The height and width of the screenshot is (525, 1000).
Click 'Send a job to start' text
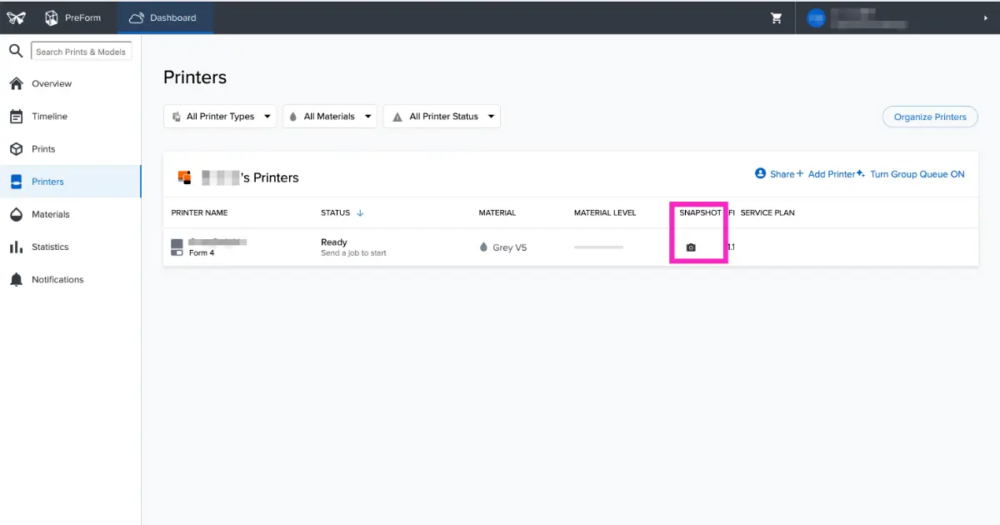point(353,253)
